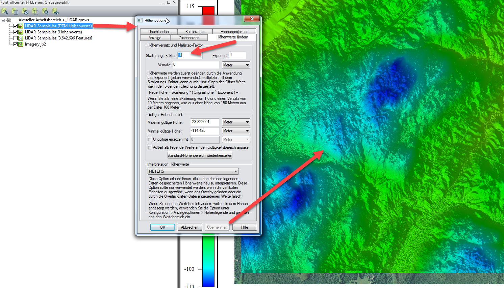Enable 'Ungültige ersetzen mit' checkbox
Screen dimensions: 504x288
point(150,139)
